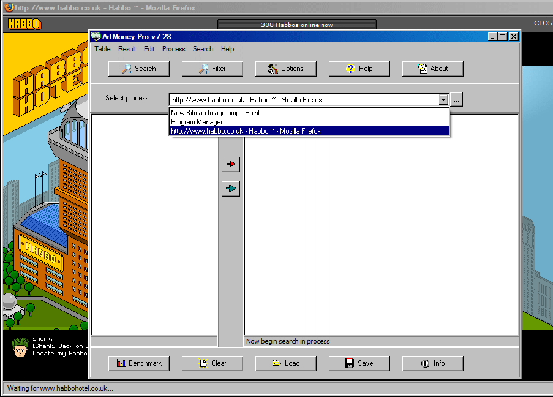The width and height of the screenshot is (553, 397).
Task: Minimize the ArtMoney Pro window
Action: coord(493,36)
